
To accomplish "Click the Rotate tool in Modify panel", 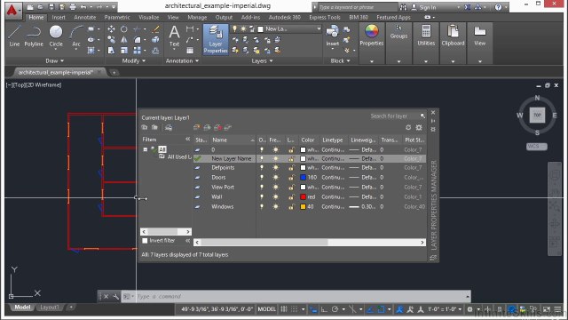I will [x=124, y=28].
